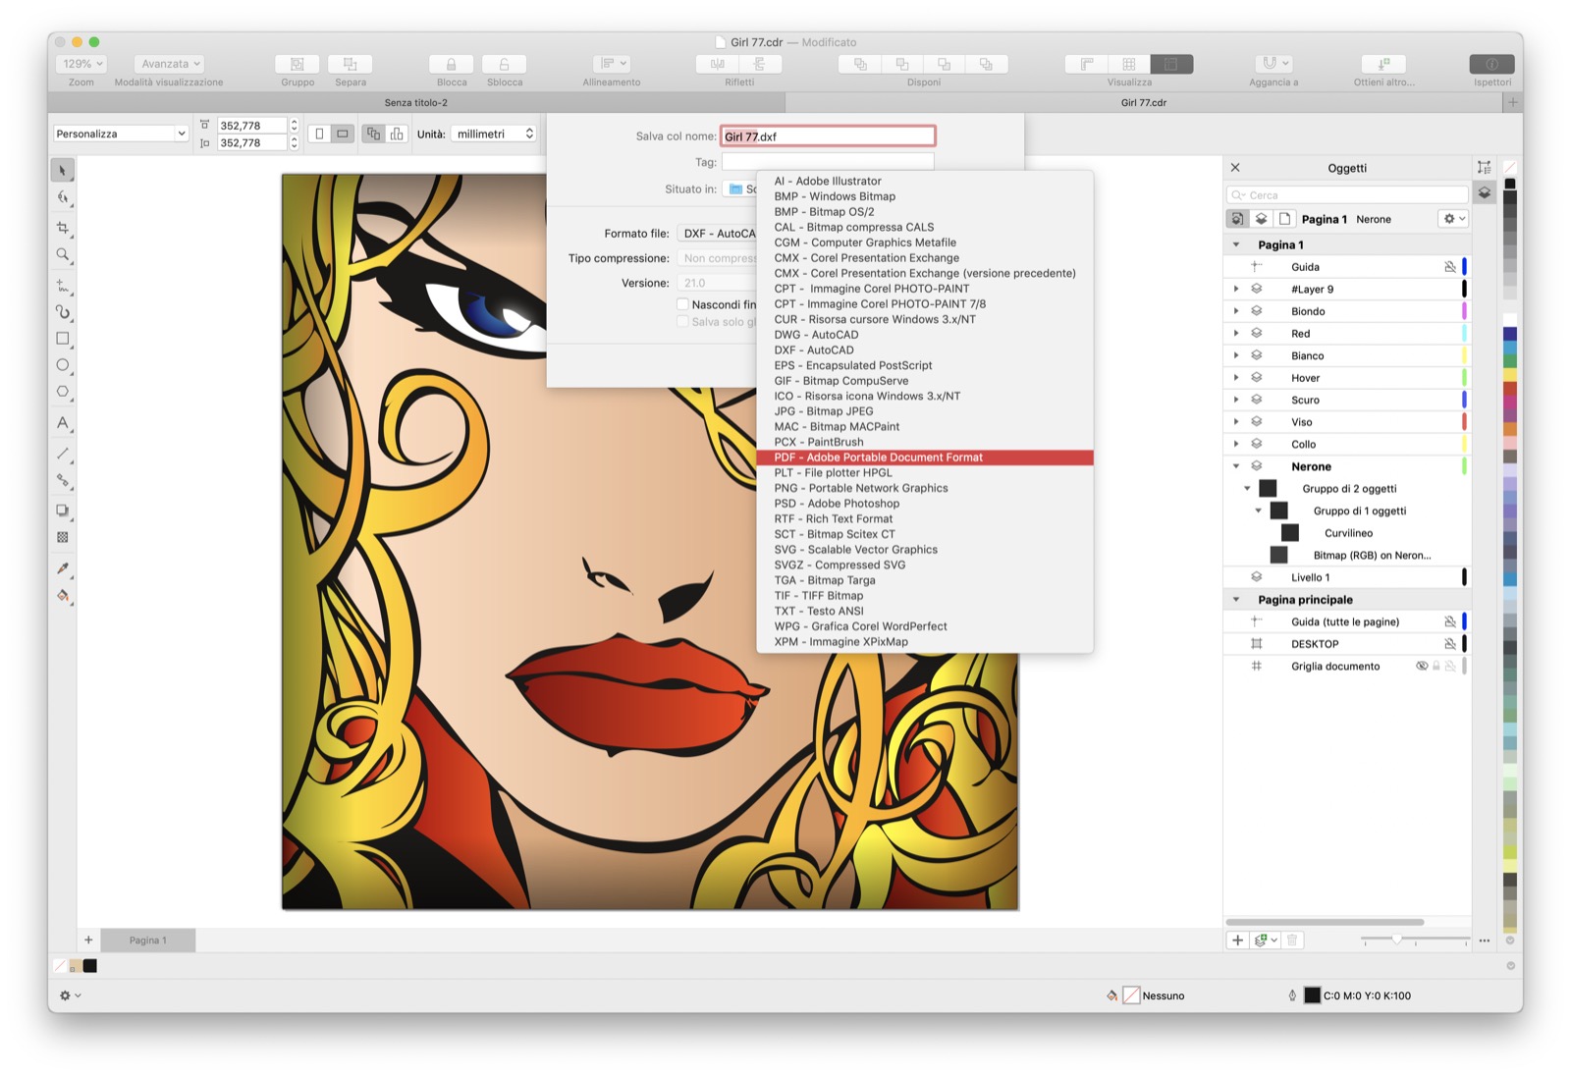Toggle printing for the Guida layer
The width and height of the screenshot is (1571, 1076).
click(x=1449, y=267)
